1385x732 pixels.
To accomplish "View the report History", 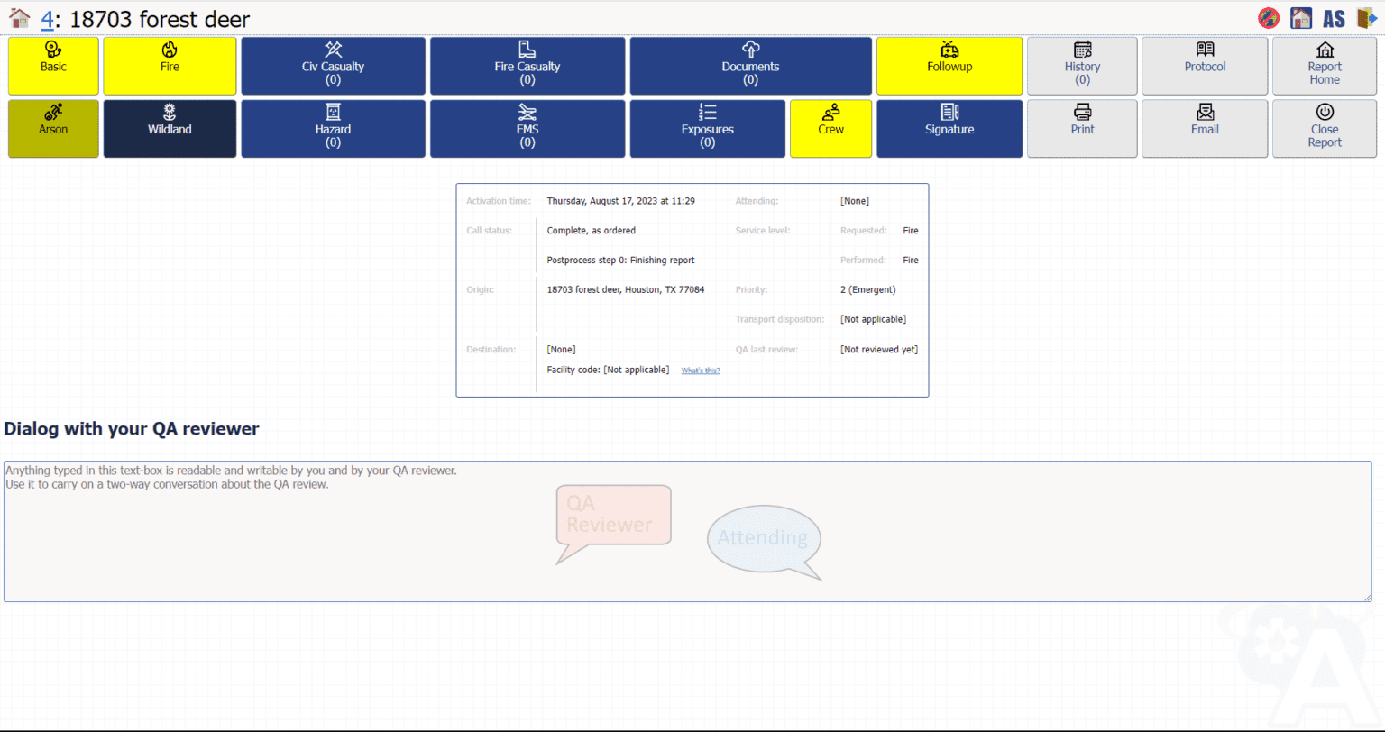I will coord(1081,65).
